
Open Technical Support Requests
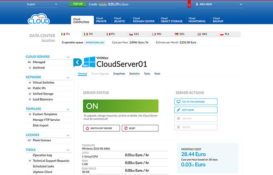[51, 161]
